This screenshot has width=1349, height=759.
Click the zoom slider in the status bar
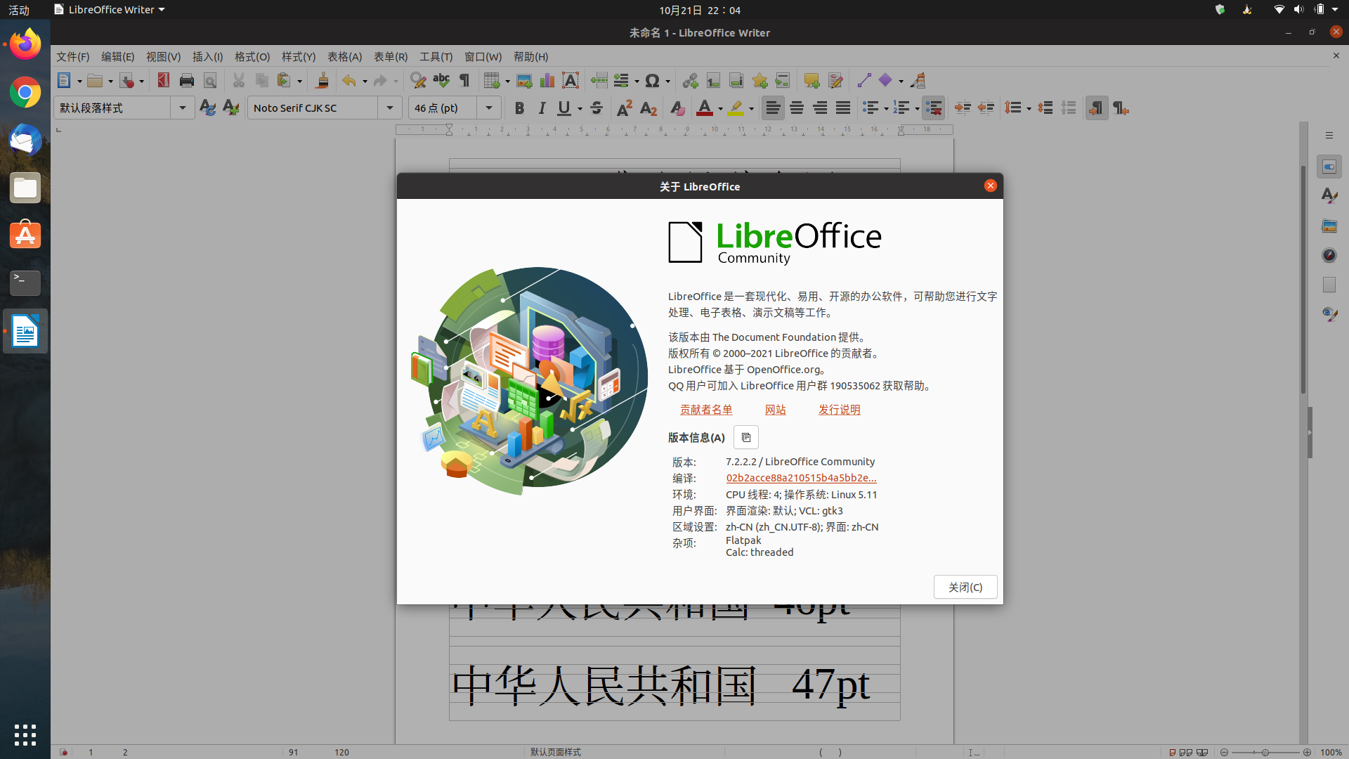point(1265,752)
